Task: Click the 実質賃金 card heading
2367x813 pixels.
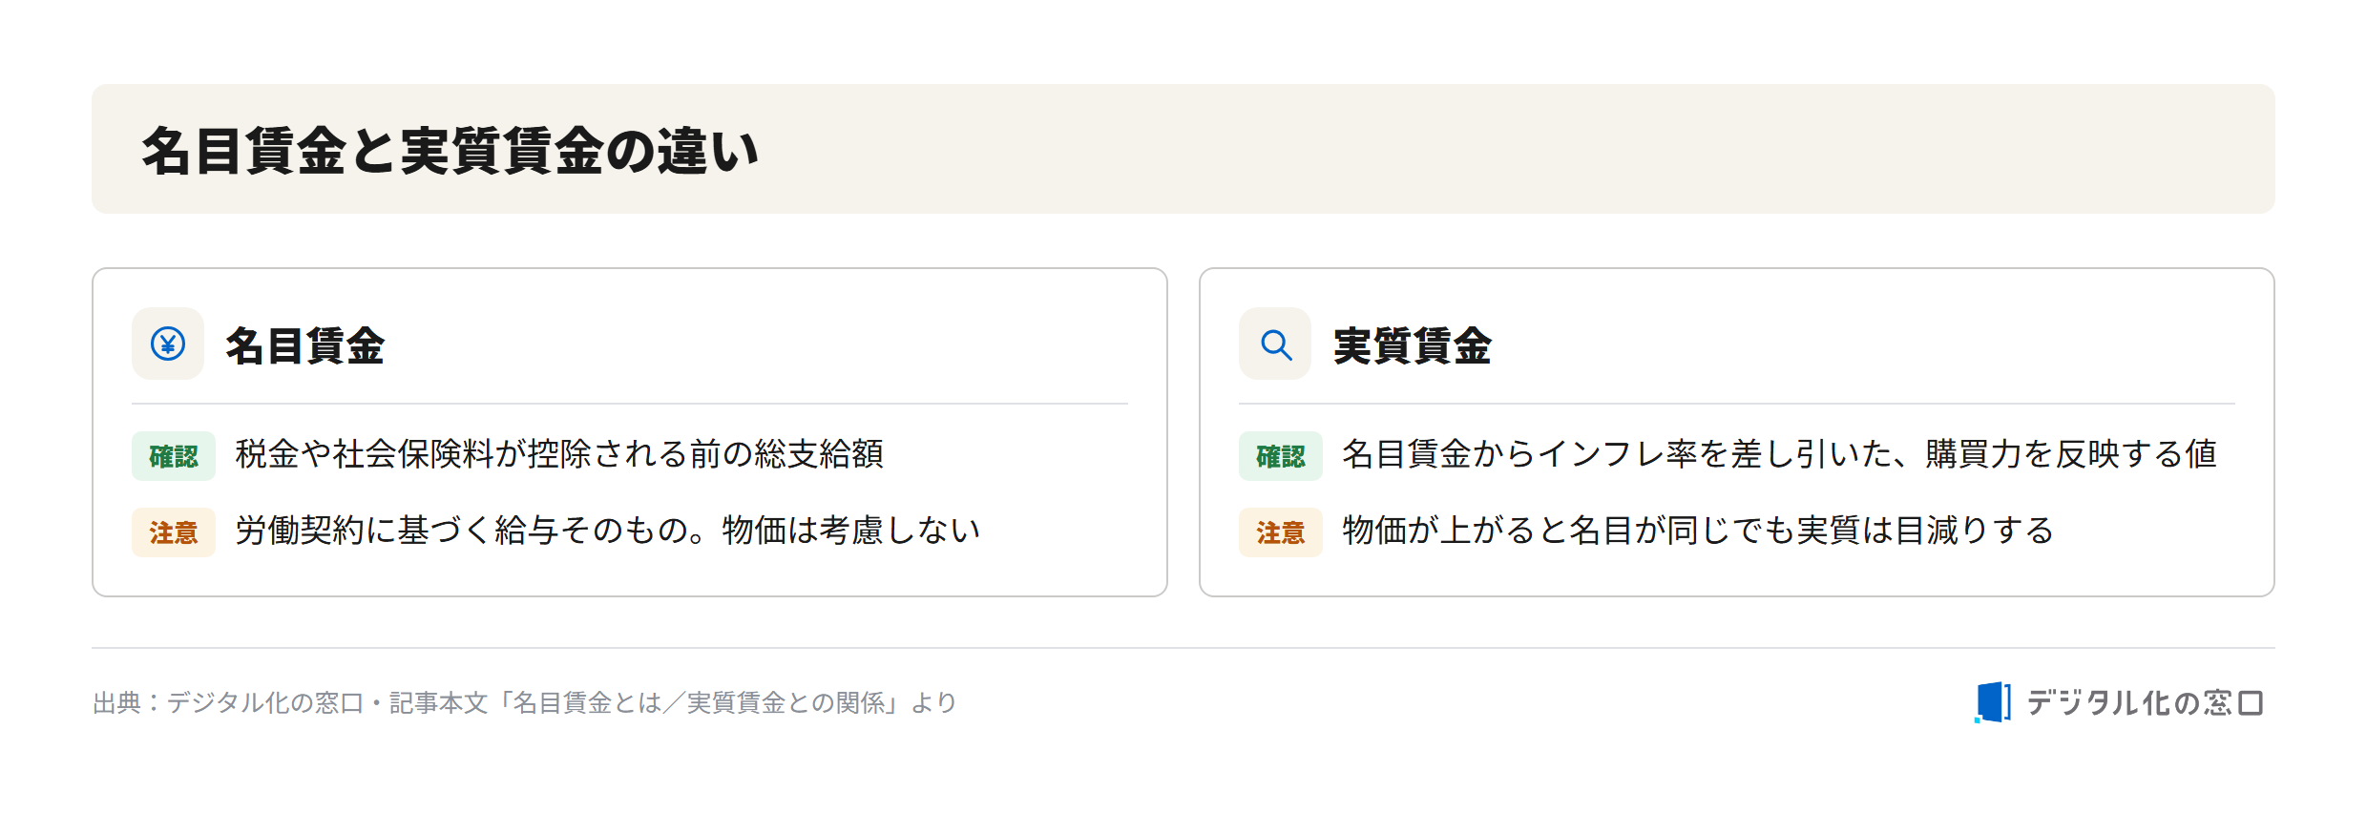Action: (1413, 345)
